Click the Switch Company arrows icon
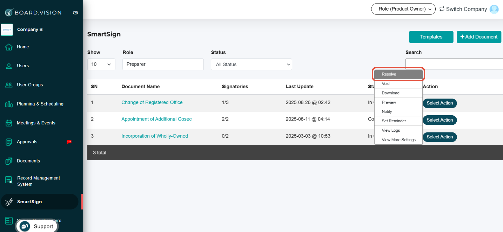Image resolution: width=503 pixels, height=232 pixels. pos(442,9)
